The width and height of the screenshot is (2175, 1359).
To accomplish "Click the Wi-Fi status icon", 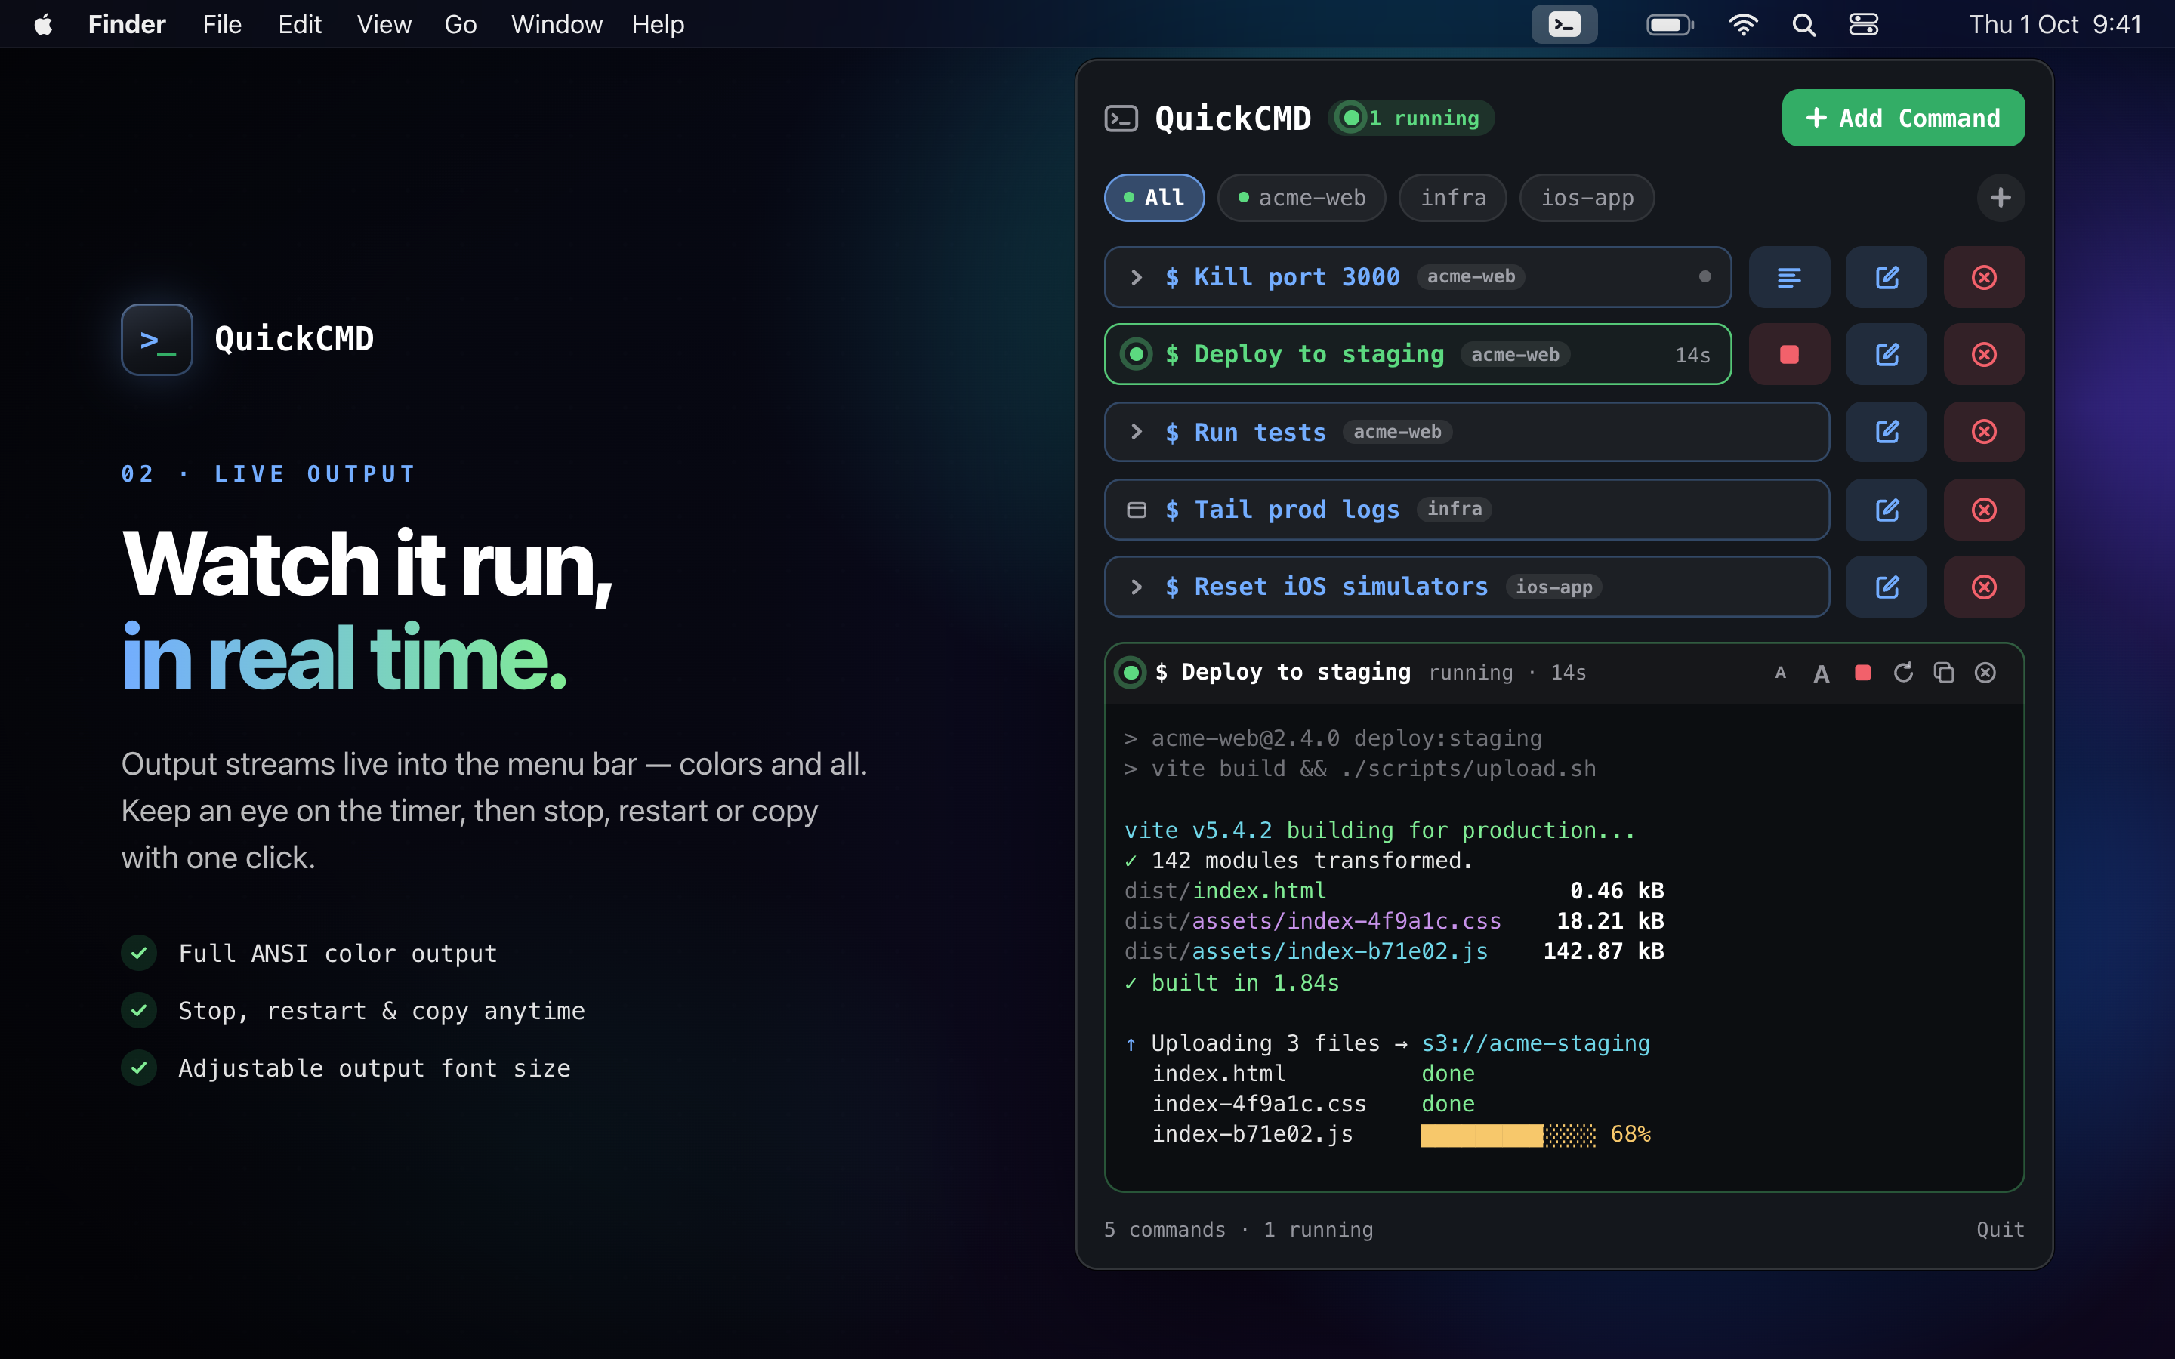I will tap(1743, 24).
